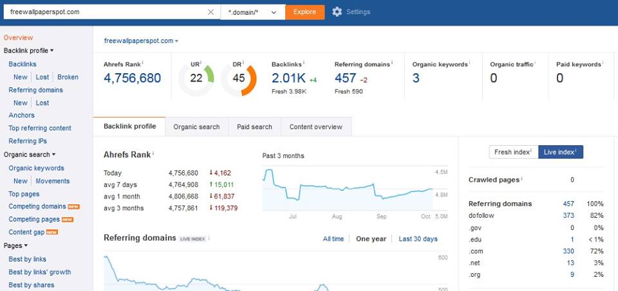Select One year range for Referring domains
The width and height of the screenshot is (618, 291).
point(371,239)
